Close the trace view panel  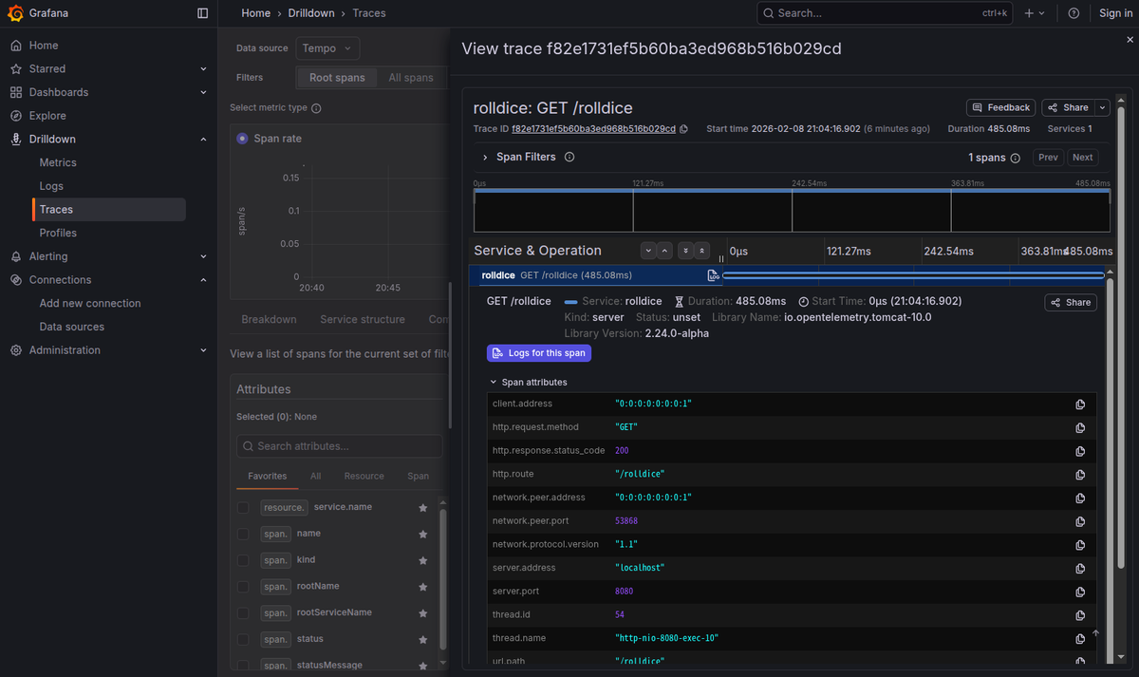[1130, 40]
